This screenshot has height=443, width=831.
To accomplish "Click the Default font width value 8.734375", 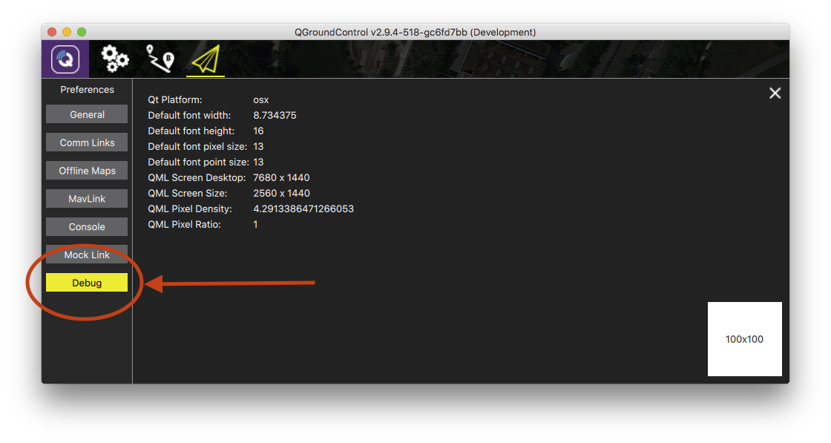I will [275, 116].
